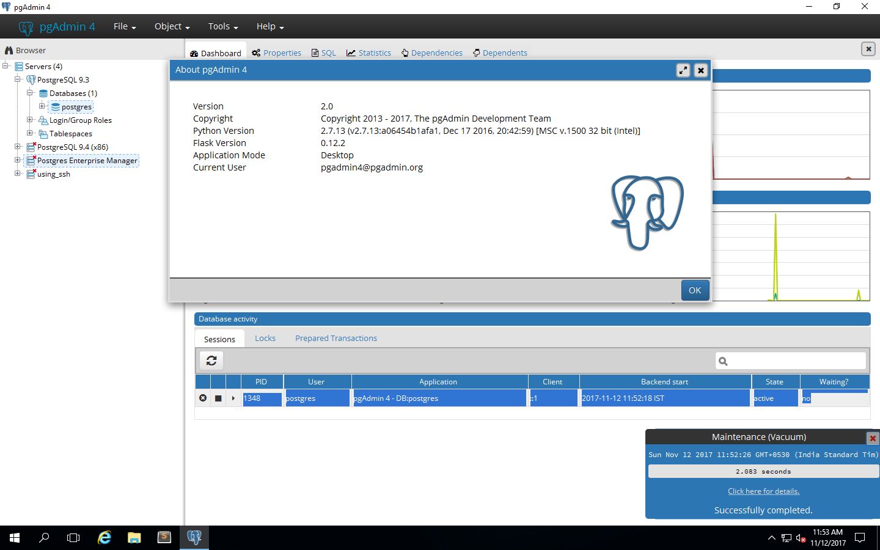Viewport: 880px width, 550px height.
Task: Maximize the About pgAdmin 4 dialog
Action: click(x=683, y=70)
